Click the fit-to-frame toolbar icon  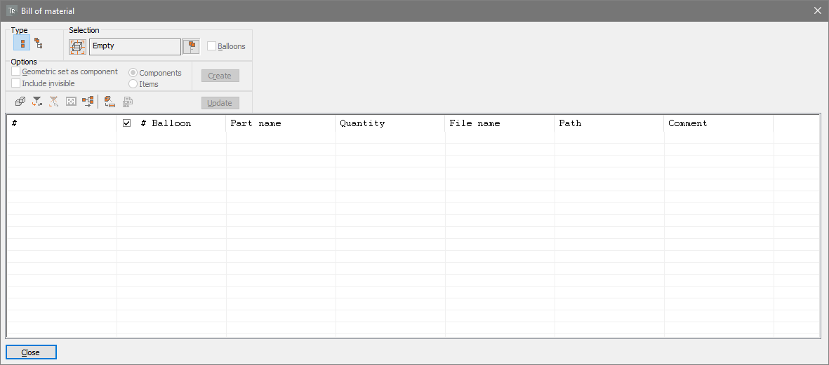(x=71, y=102)
